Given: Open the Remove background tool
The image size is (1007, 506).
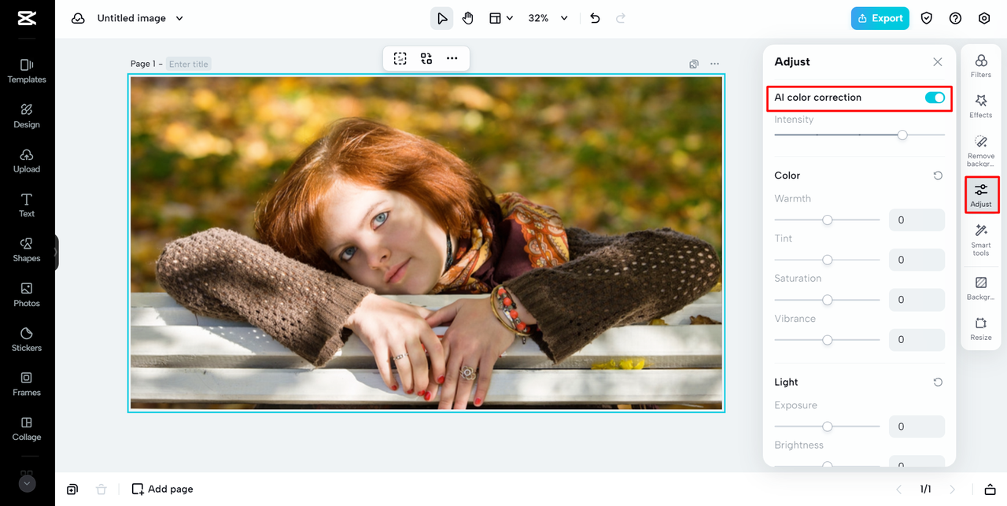Looking at the screenshot, I should click(x=981, y=150).
